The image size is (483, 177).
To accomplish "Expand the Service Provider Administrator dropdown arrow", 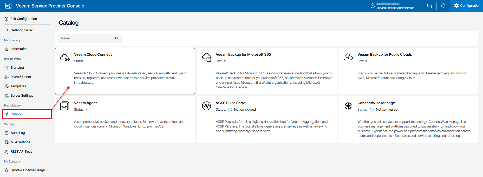I will [417, 6].
